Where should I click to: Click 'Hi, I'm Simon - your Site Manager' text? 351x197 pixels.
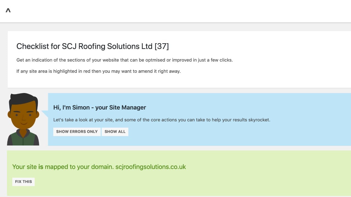[x=100, y=108]
